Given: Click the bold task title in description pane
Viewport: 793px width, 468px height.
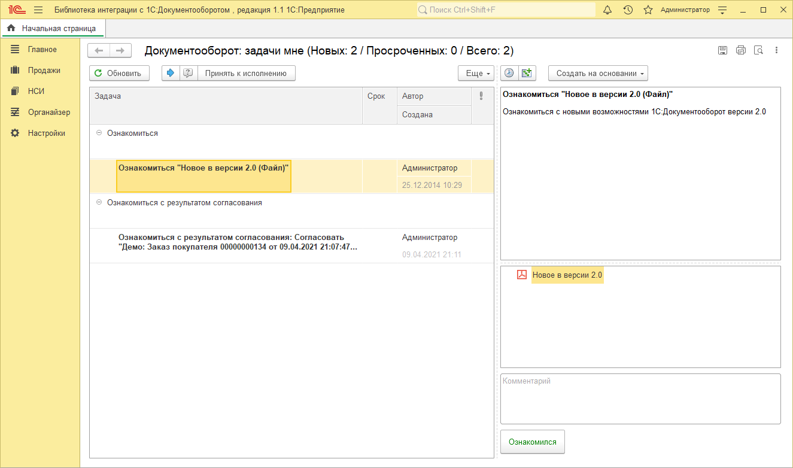Looking at the screenshot, I should pos(588,94).
